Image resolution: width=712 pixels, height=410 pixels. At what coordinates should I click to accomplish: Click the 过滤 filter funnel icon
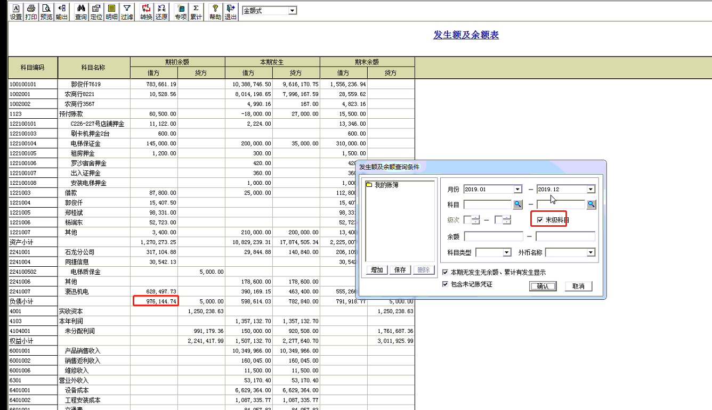click(127, 12)
